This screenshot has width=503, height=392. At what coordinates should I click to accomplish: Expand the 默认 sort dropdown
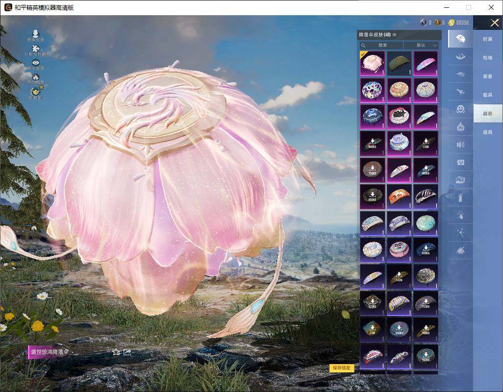[x=421, y=45]
